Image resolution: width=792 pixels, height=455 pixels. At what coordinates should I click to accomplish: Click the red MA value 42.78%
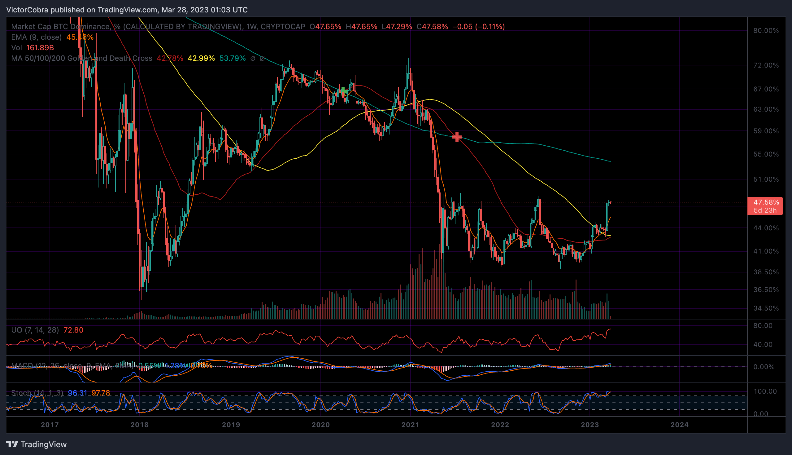(x=170, y=59)
